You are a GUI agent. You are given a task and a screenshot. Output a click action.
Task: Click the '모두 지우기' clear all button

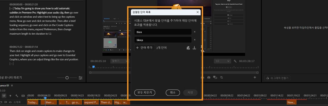coord(145,92)
